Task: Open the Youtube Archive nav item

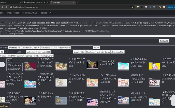Action: click(30, 13)
